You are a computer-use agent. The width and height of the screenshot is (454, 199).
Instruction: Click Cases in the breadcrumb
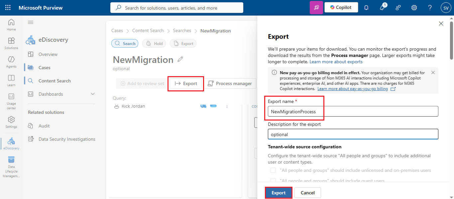click(117, 30)
